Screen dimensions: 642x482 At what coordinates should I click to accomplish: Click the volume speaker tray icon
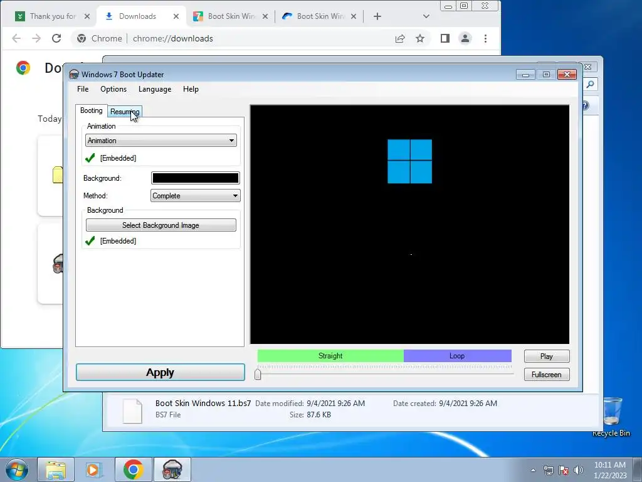(x=579, y=470)
